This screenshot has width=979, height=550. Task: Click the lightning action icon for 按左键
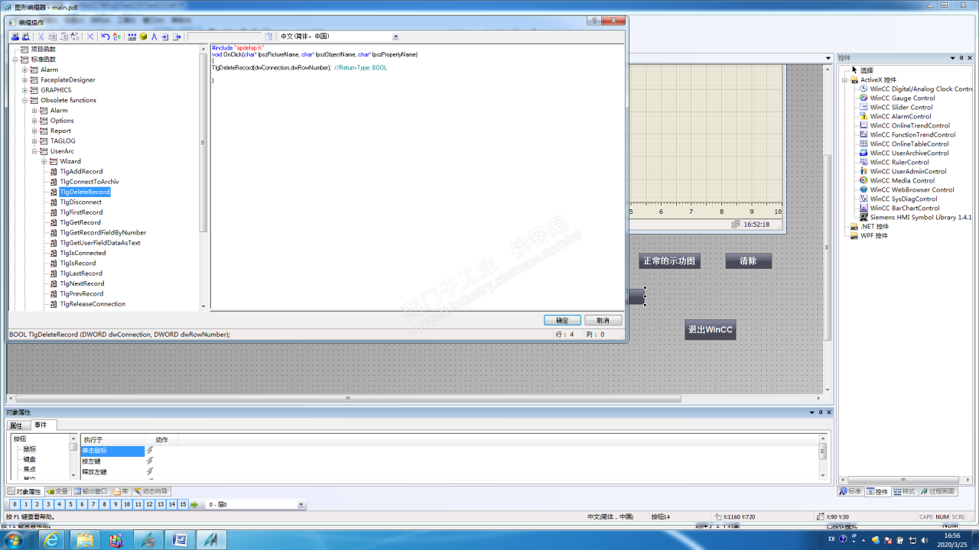coord(150,461)
